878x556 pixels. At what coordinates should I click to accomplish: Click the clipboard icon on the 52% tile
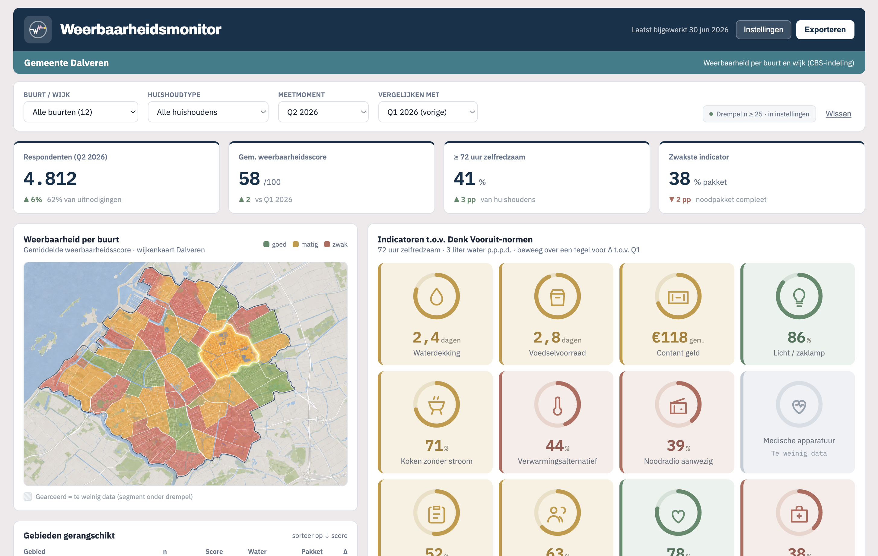[437, 514]
